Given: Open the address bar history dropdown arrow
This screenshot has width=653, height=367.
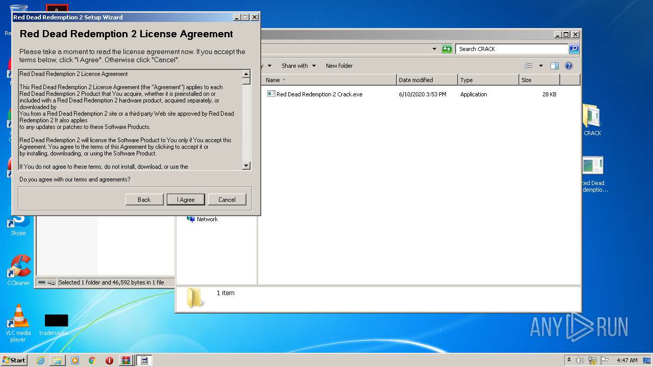Looking at the screenshot, I should coord(434,49).
